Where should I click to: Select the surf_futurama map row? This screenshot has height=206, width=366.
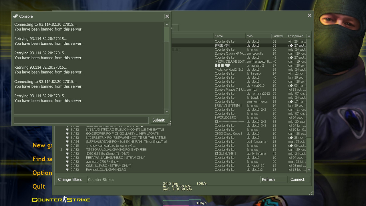click(180, 142)
